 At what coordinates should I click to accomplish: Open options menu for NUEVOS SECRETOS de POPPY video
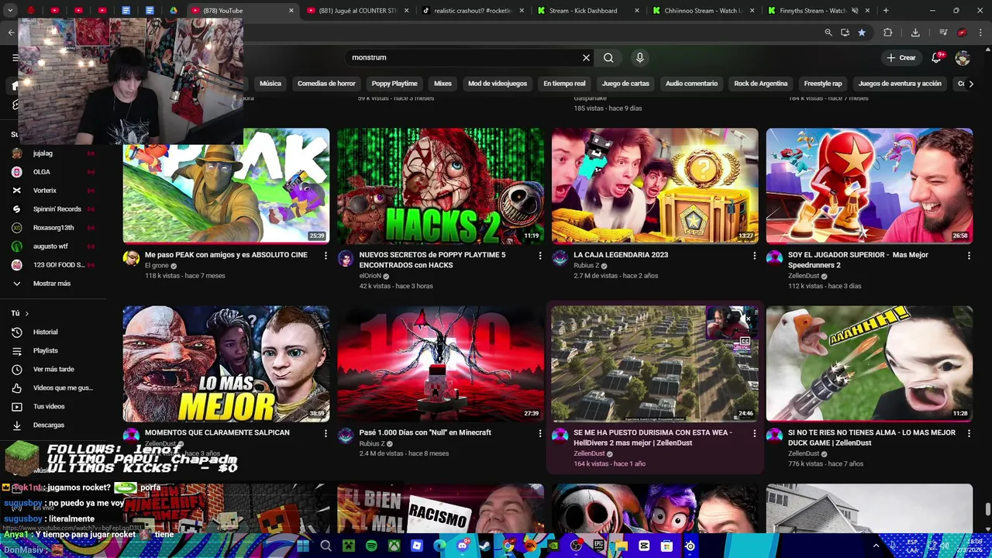540,255
